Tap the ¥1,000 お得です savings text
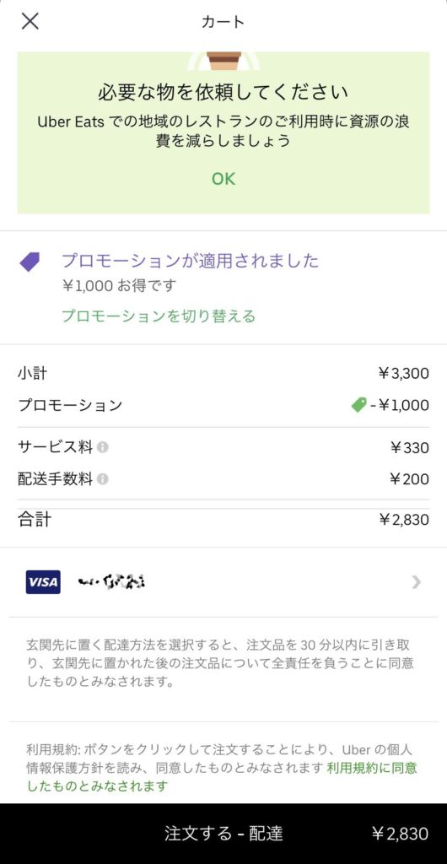 pos(120,286)
